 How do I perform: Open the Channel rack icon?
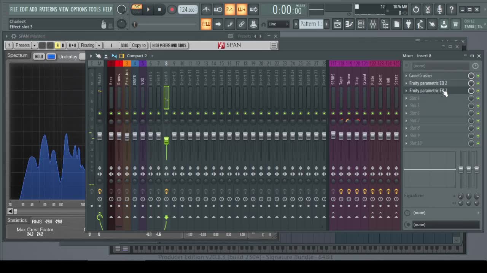tap(361, 24)
